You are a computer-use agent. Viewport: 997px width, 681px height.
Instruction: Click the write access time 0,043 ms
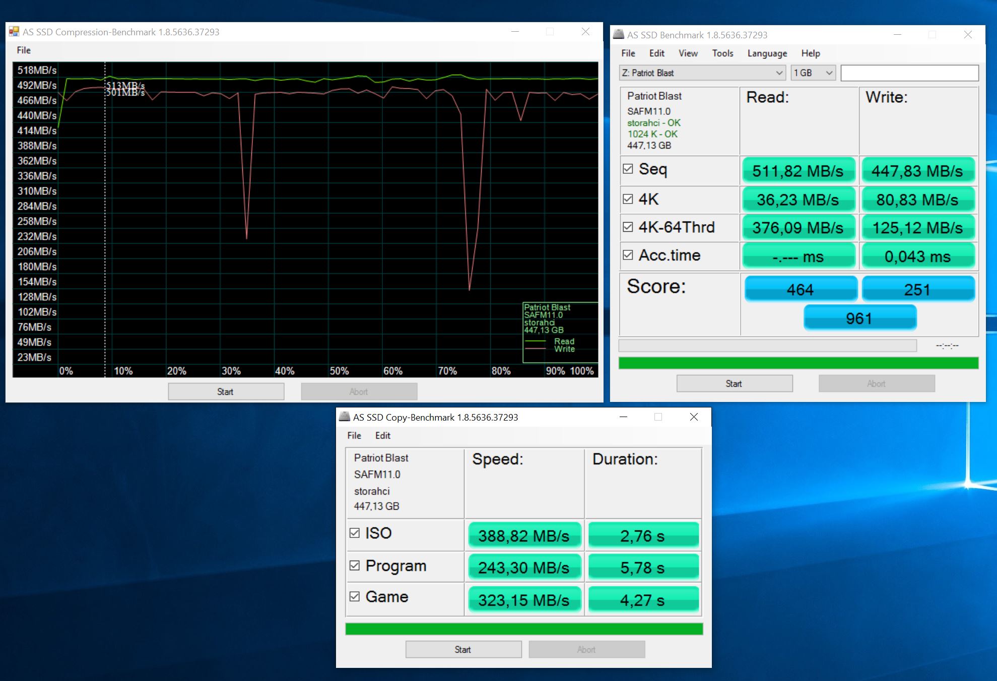[918, 256]
